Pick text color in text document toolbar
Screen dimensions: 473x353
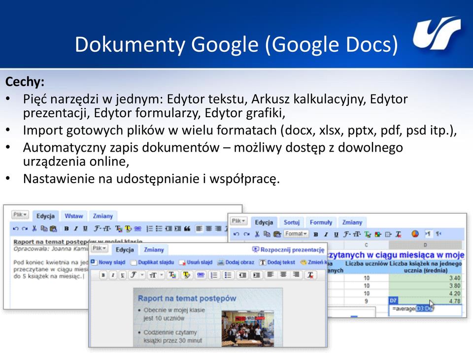pyautogui.click(x=119, y=229)
